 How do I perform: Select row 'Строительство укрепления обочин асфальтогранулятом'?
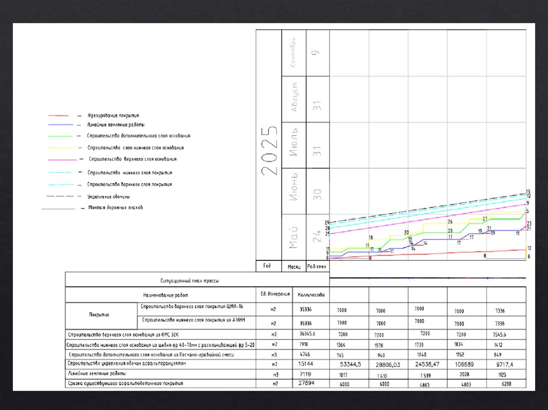point(126,363)
